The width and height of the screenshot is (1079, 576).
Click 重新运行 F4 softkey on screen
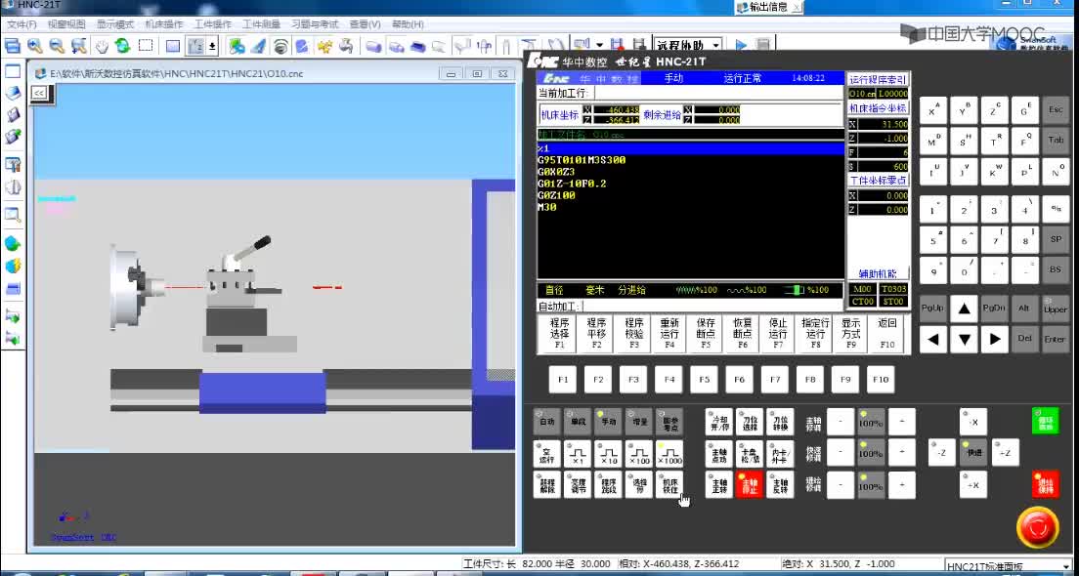[x=669, y=334]
